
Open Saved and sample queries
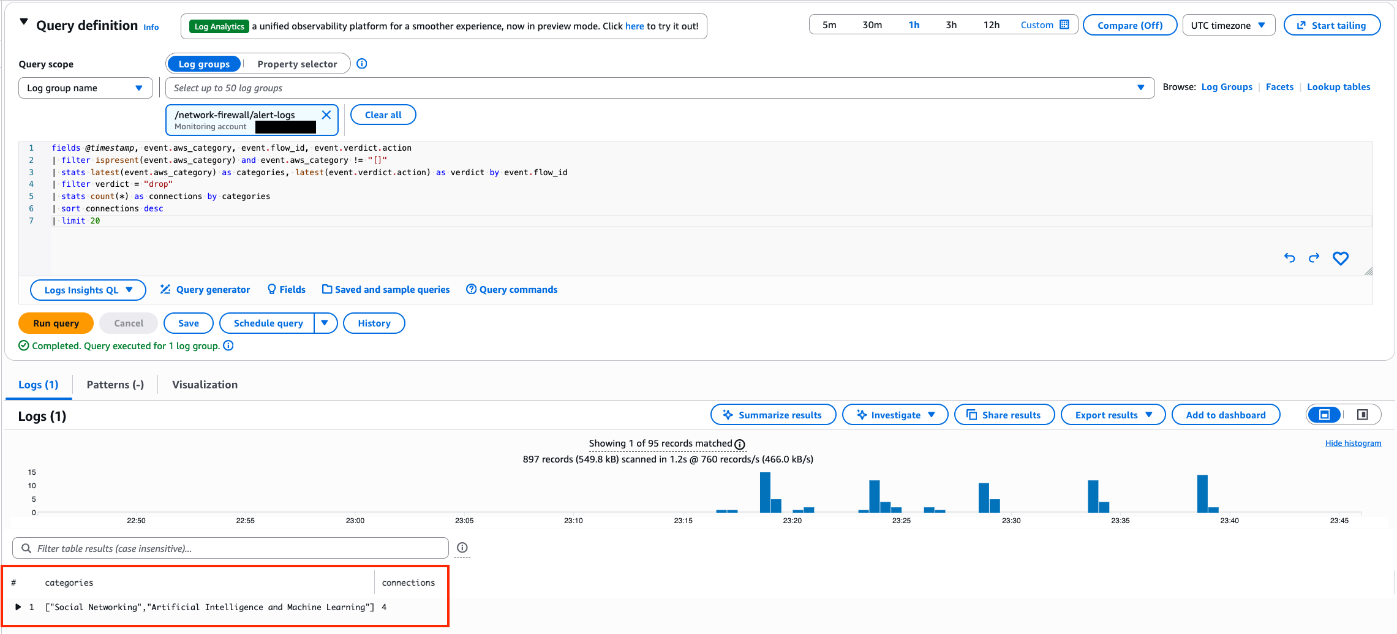[386, 289]
